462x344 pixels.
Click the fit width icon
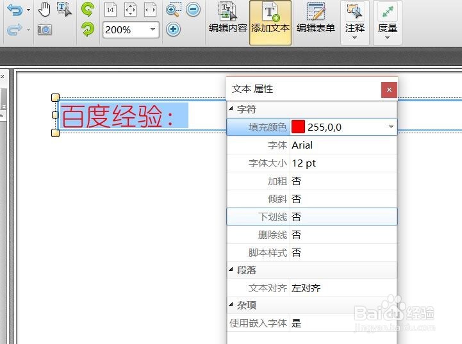(151, 10)
